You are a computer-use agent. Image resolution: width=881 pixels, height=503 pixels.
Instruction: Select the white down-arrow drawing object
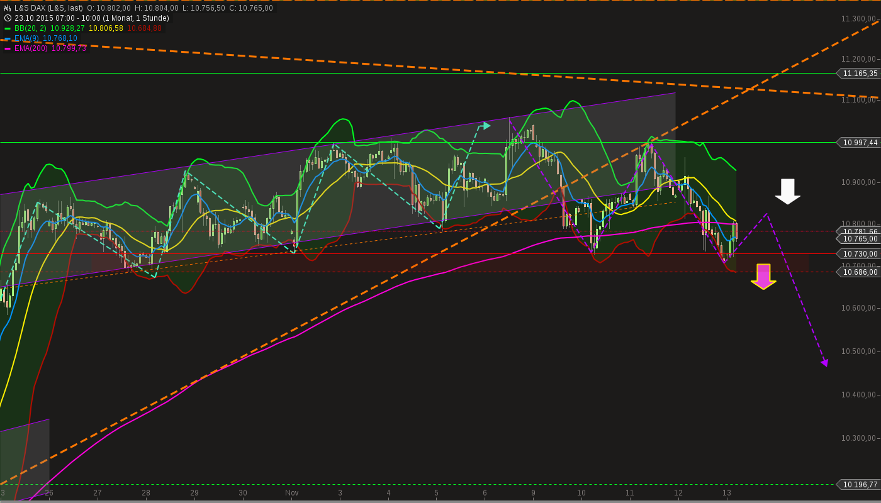(787, 191)
